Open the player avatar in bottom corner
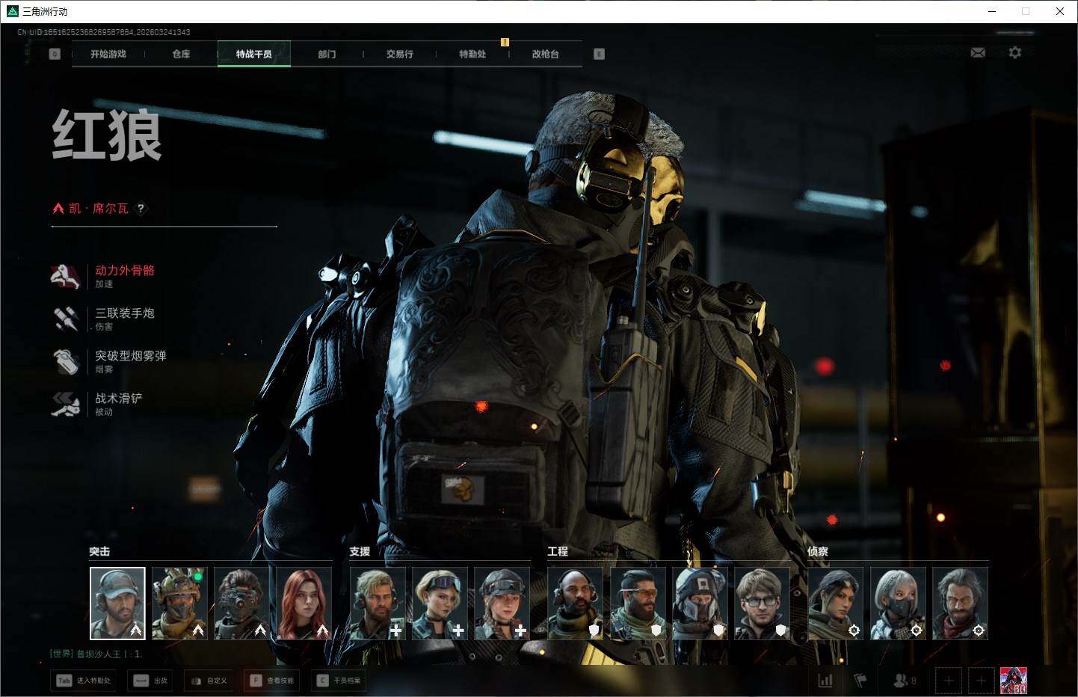The image size is (1078, 697). (x=1014, y=681)
